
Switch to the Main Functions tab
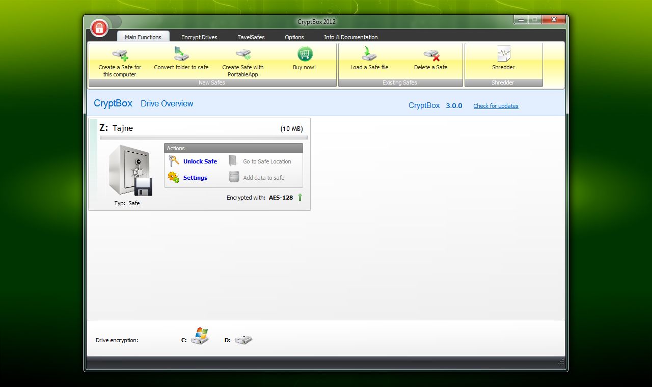143,37
